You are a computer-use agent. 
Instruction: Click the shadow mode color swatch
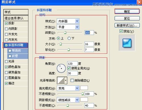pyautogui.click(x=84, y=100)
